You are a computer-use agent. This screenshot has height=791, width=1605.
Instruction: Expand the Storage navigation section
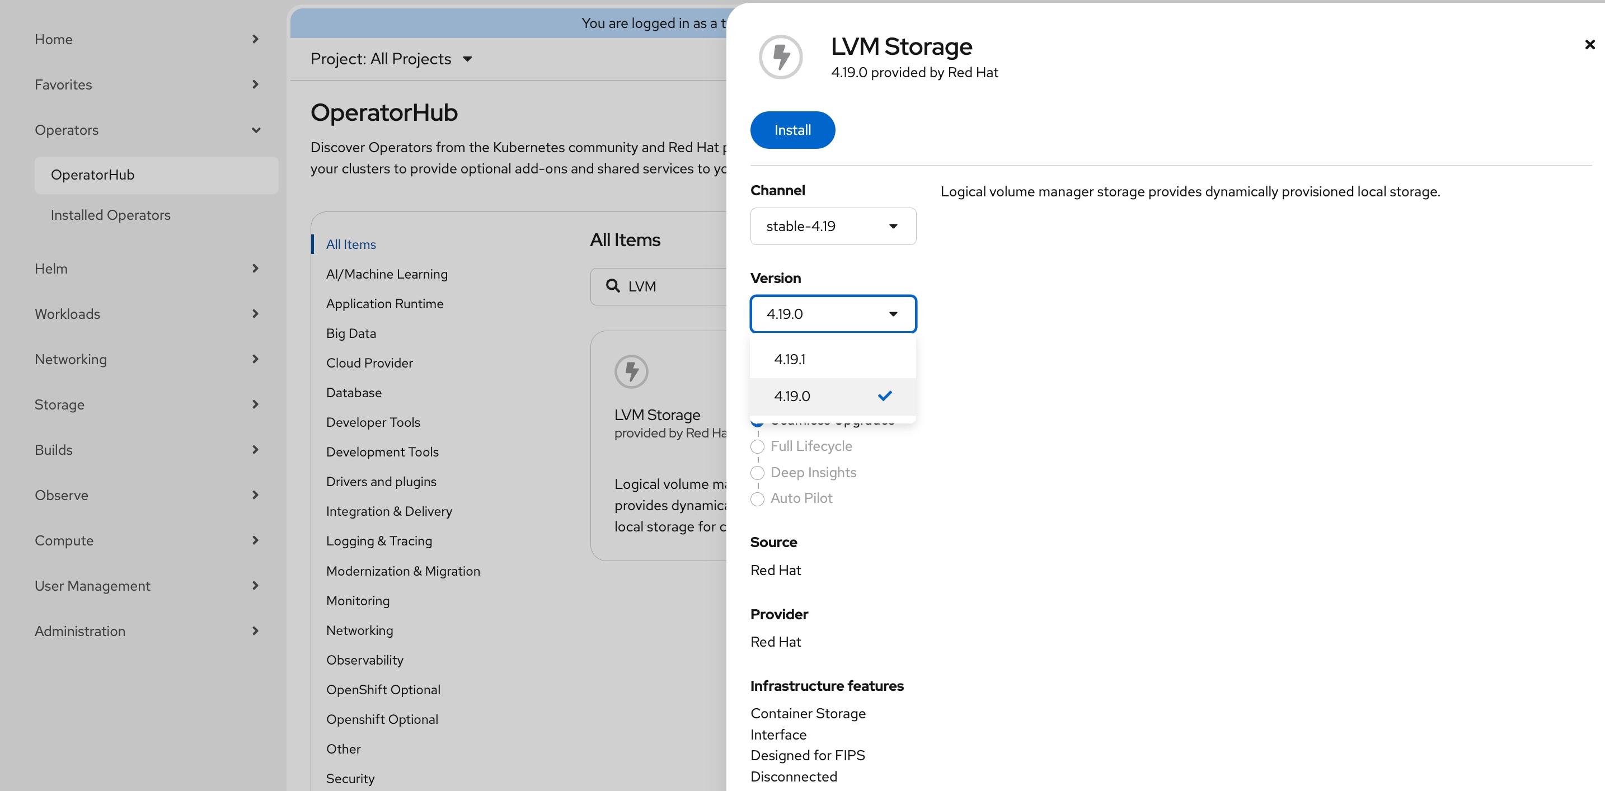[147, 405]
